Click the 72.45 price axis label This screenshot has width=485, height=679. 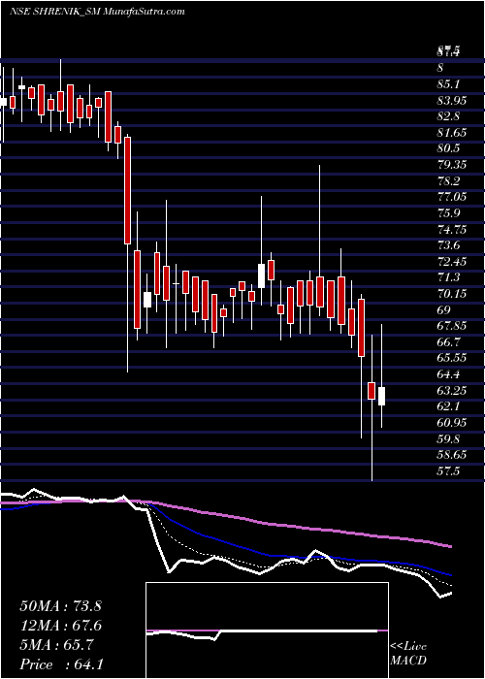point(452,262)
